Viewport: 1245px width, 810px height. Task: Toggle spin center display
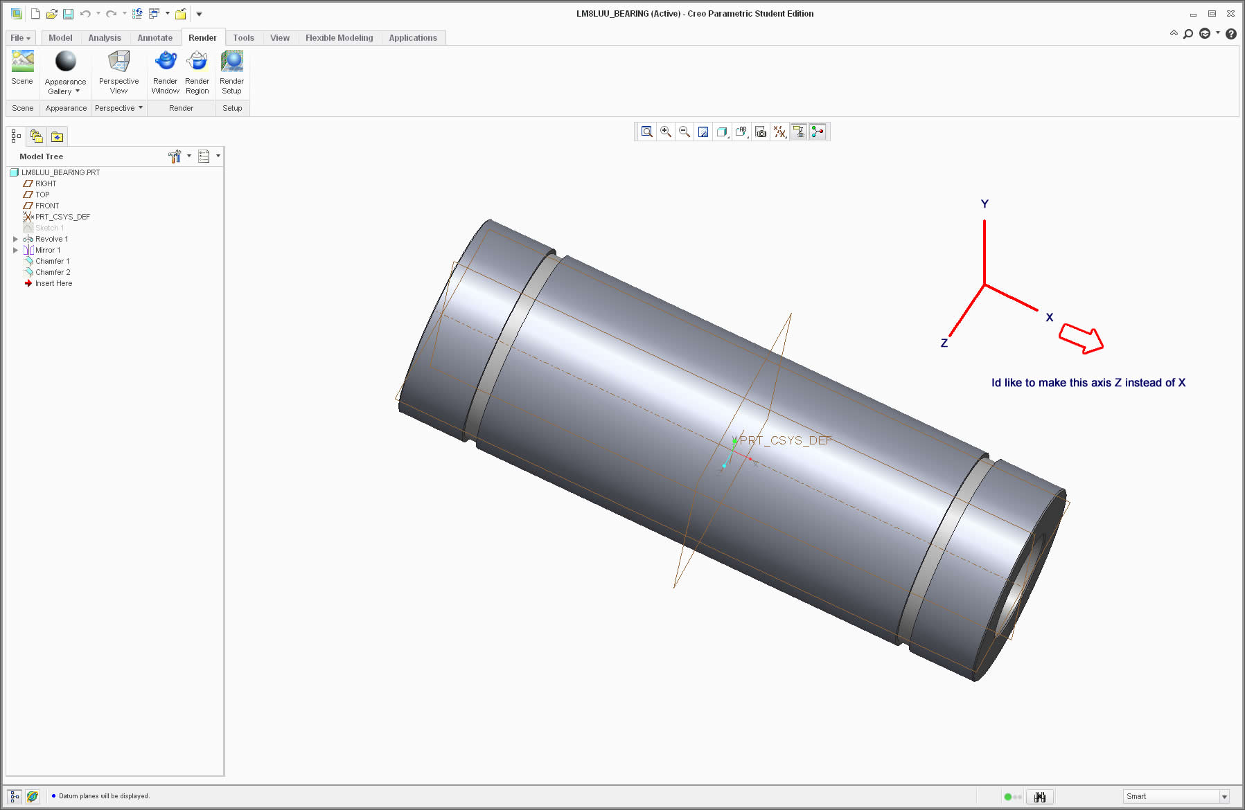[x=818, y=132]
